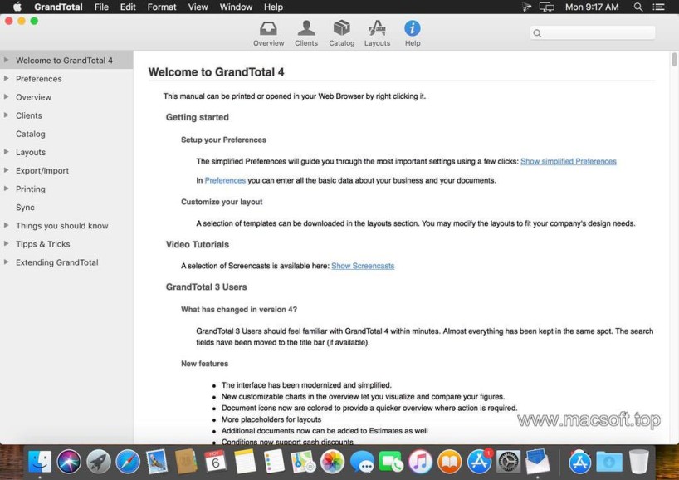Click Show simplified Preferences link
The width and height of the screenshot is (679, 480).
[568, 161]
